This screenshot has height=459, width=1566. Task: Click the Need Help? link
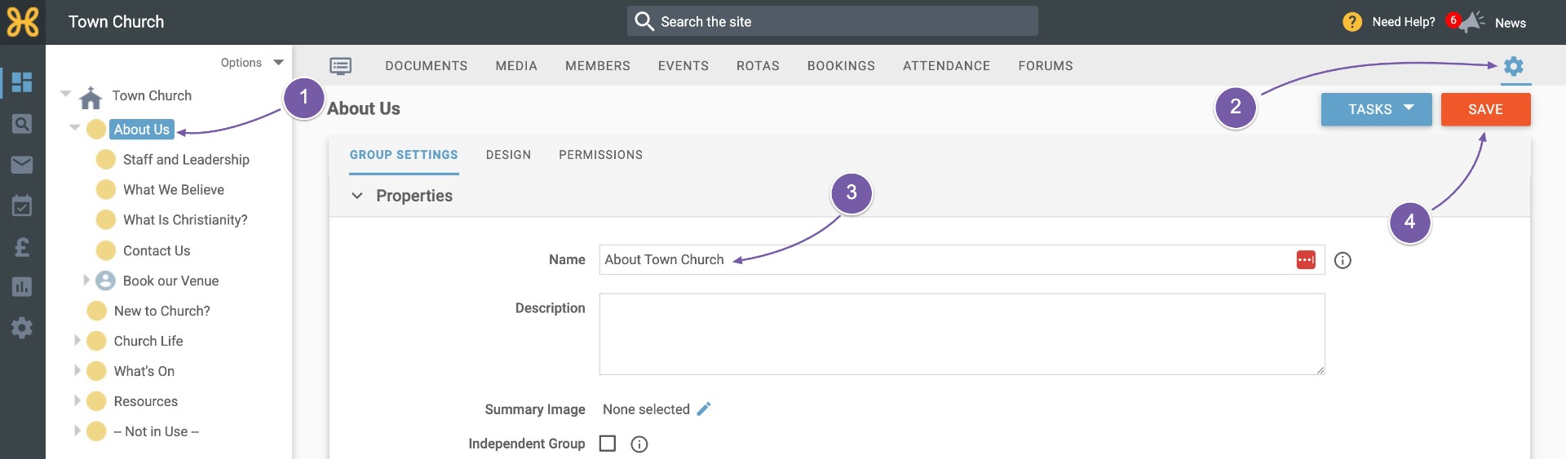1403,22
